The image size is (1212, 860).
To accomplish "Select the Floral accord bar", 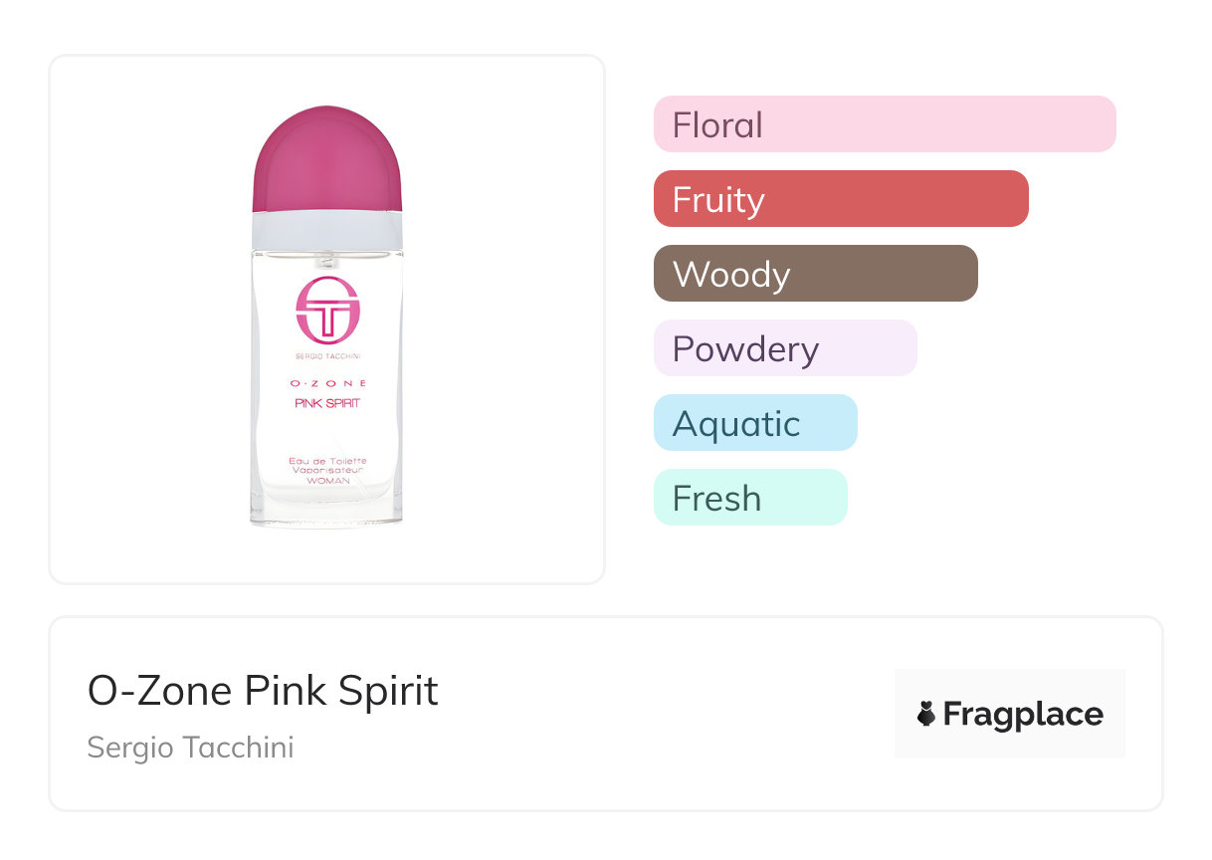I will pyautogui.click(x=885, y=124).
